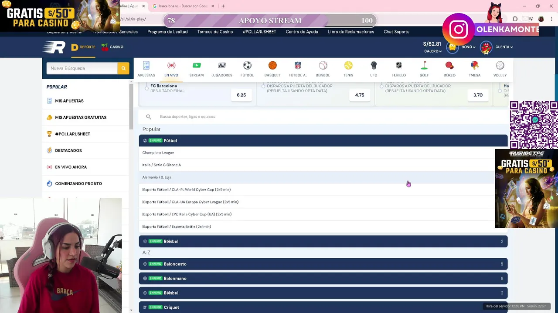The height and width of the screenshot is (313, 558).
Task: Click the account avatar icon
Action: tap(486, 47)
